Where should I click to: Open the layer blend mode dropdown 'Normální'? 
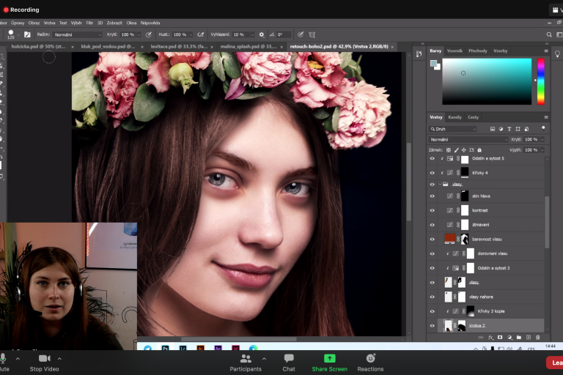pyautogui.click(x=468, y=139)
